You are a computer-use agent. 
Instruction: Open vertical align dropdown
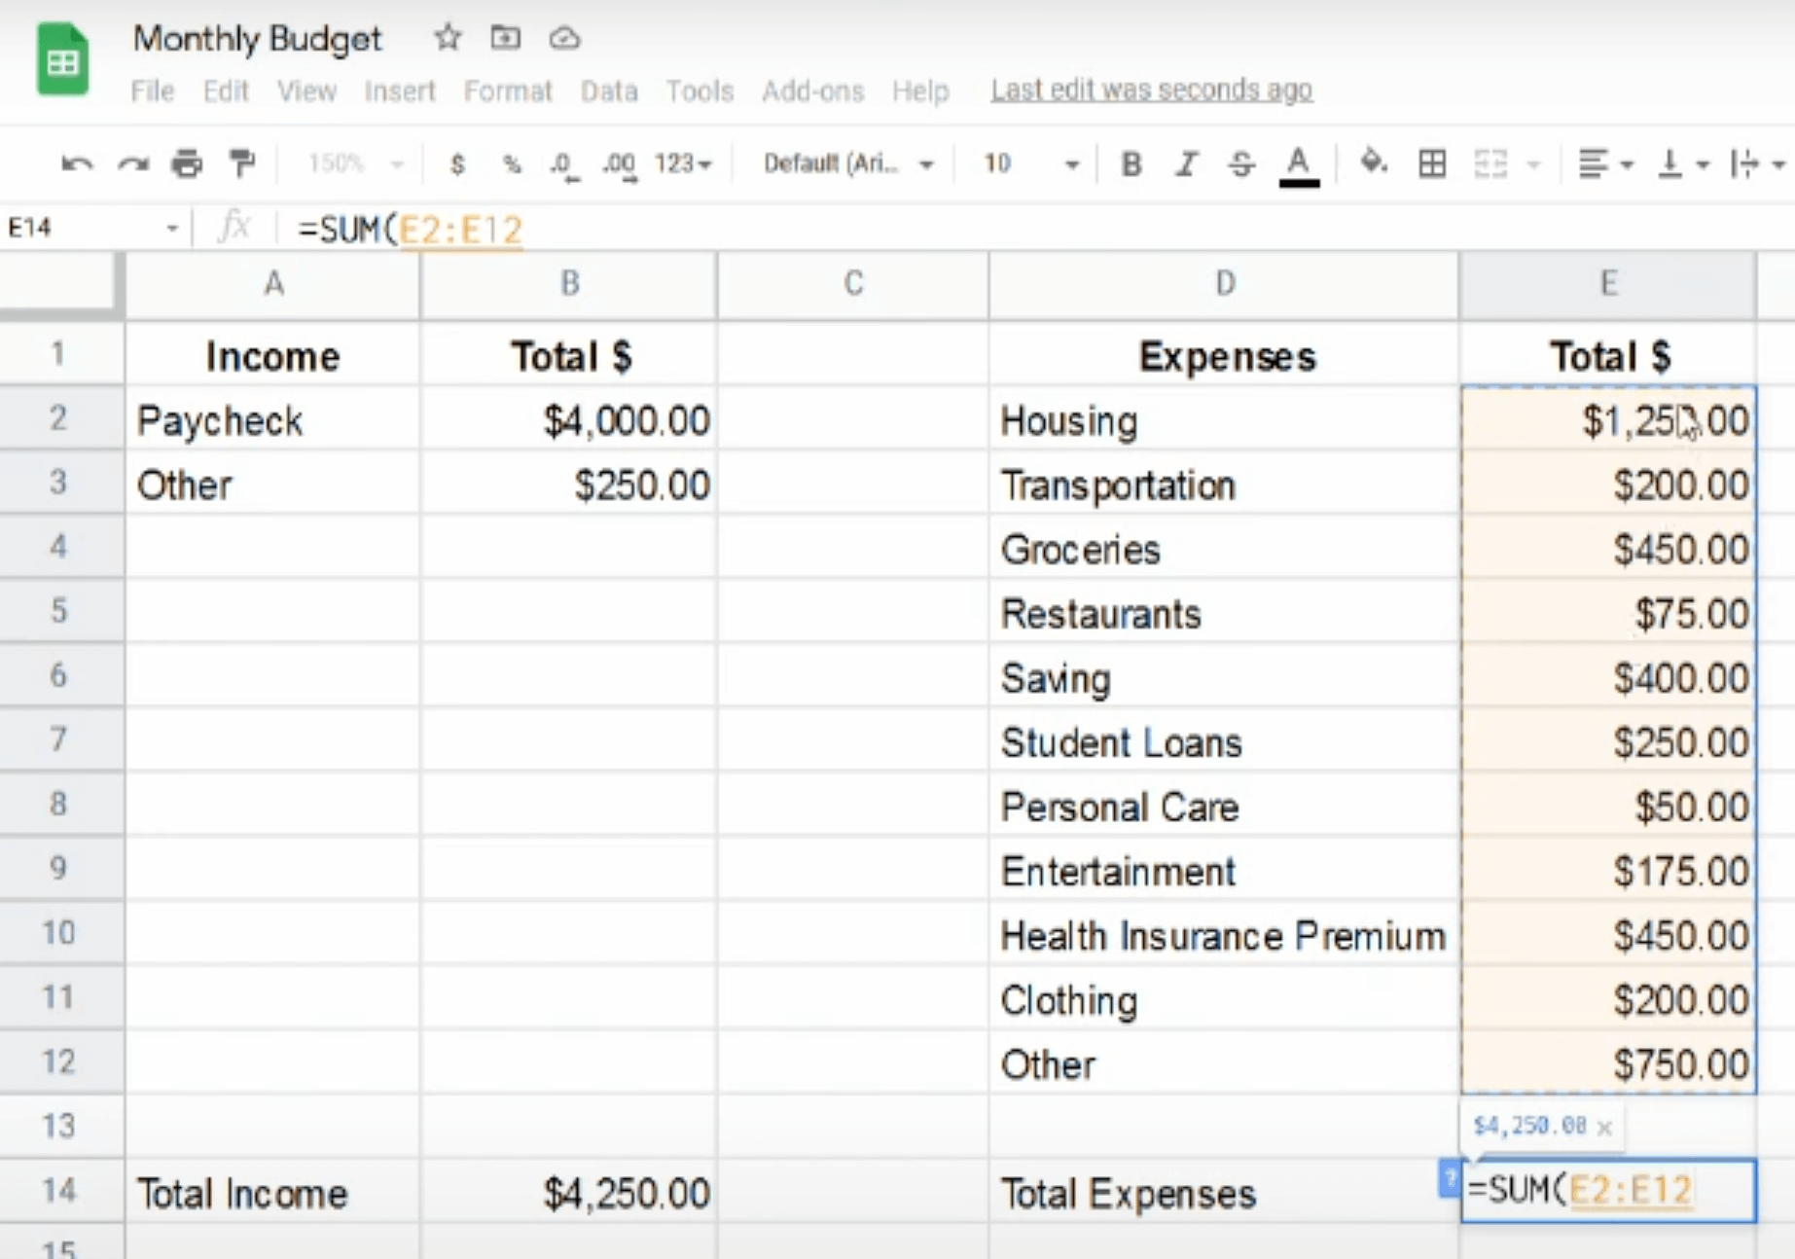pyautogui.click(x=1682, y=163)
